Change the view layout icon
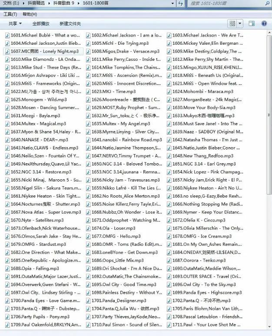Viewport: 272px width, 336px height. 232,23
